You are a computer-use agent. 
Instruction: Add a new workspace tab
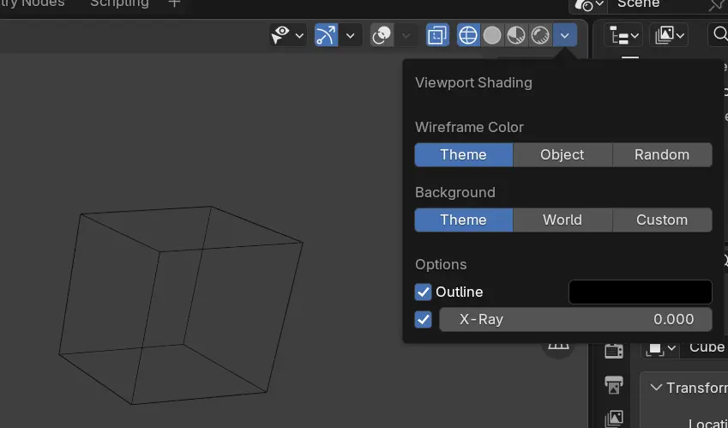point(174,4)
